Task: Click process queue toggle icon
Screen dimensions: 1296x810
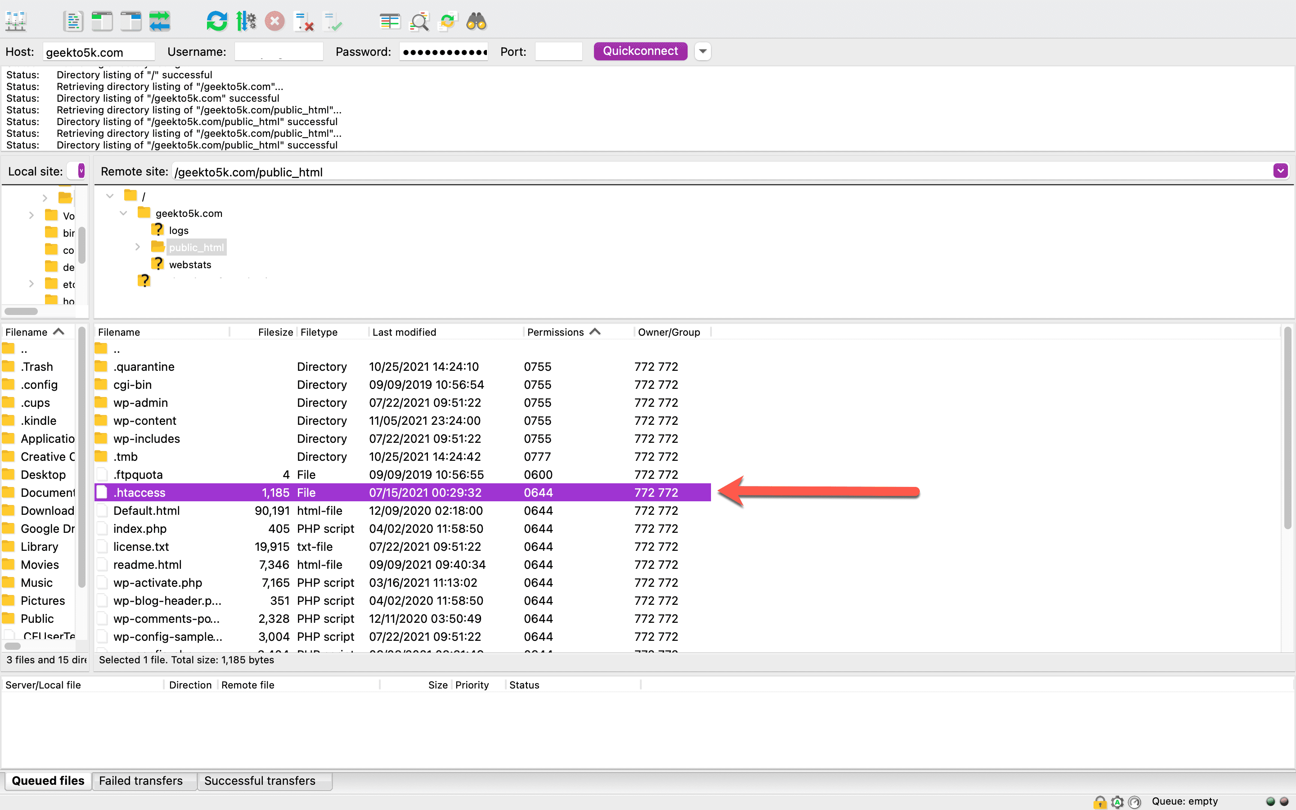Action: click(x=246, y=22)
